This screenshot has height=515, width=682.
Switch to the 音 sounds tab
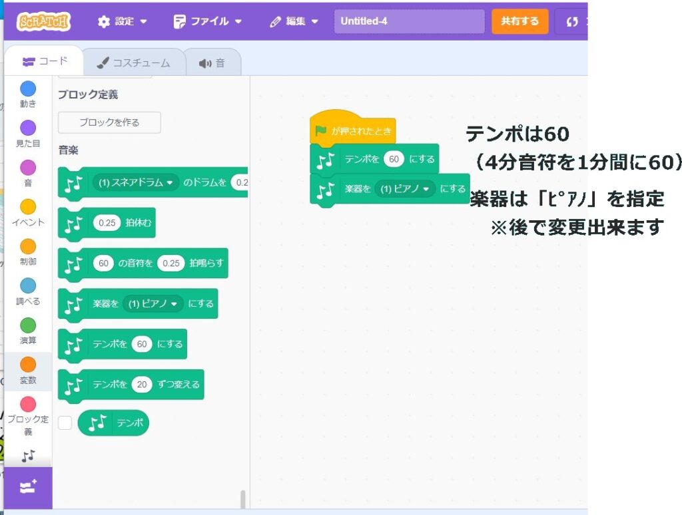[x=212, y=63]
